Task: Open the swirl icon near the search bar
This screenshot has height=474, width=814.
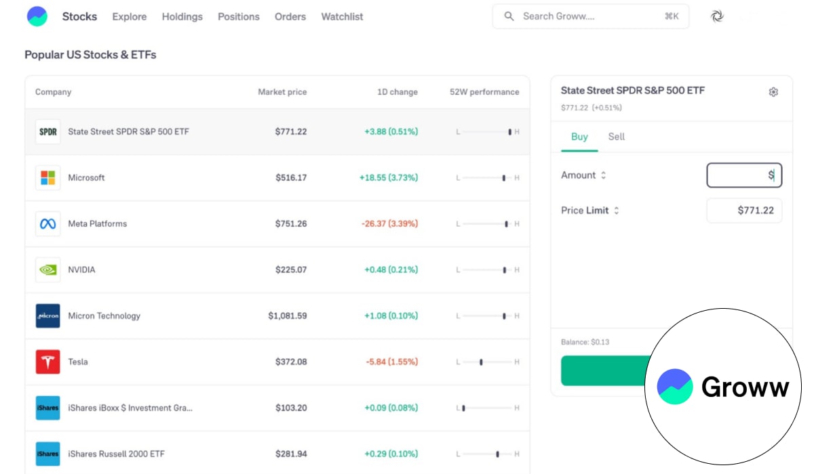Action: tap(718, 16)
